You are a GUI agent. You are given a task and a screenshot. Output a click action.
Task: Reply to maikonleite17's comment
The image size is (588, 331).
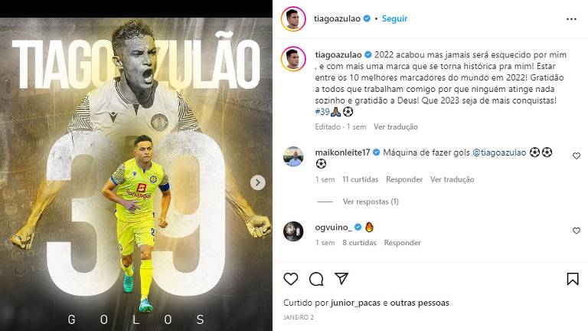(x=404, y=179)
